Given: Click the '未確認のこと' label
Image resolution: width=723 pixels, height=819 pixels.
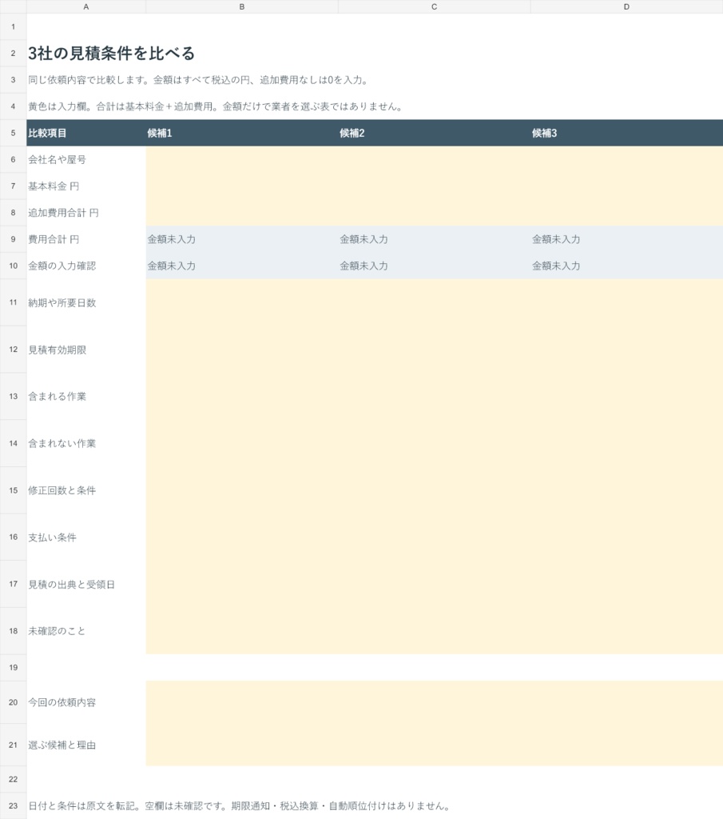Looking at the screenshot, I should pos(57,631).
